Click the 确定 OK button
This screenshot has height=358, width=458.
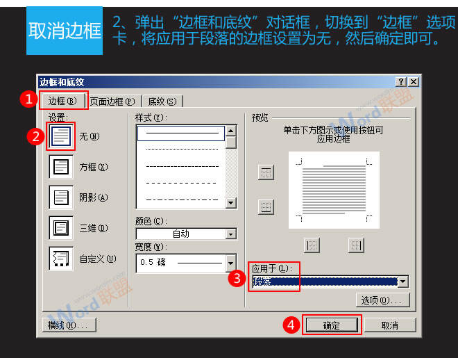pos(332,325)
